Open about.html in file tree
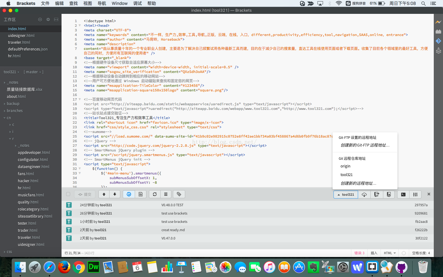 click(16, 97)
